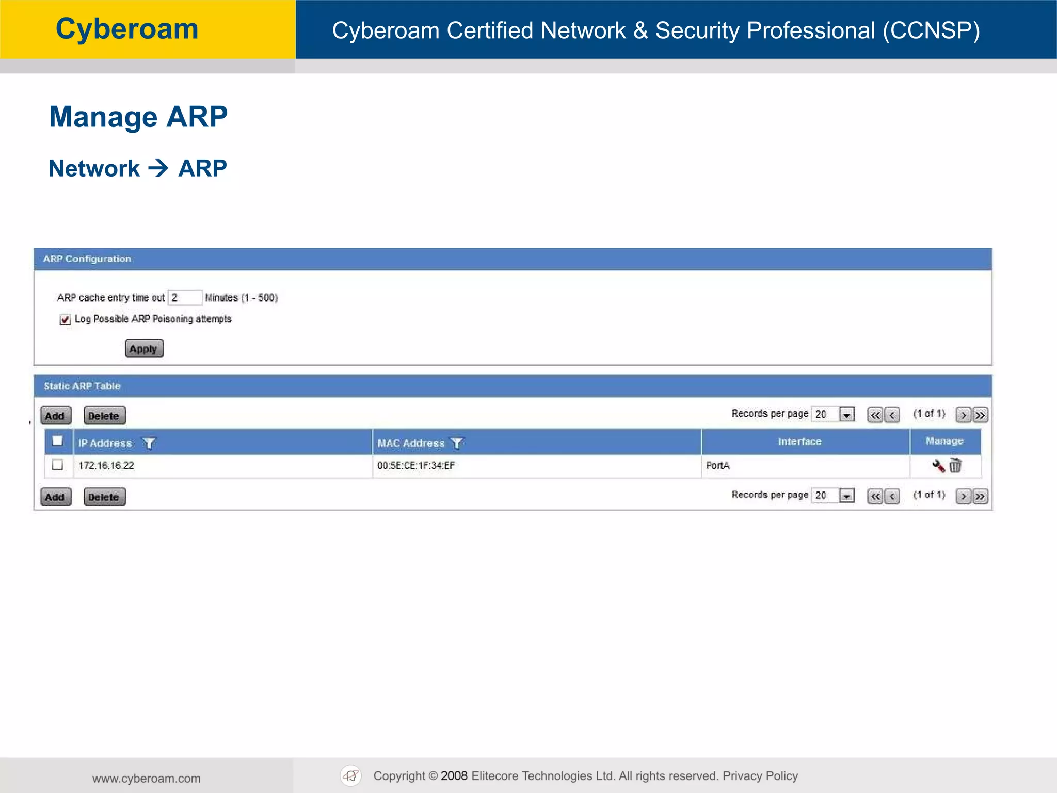
Task: Step to next page in bottom pager
Action: tap(963, 496)
